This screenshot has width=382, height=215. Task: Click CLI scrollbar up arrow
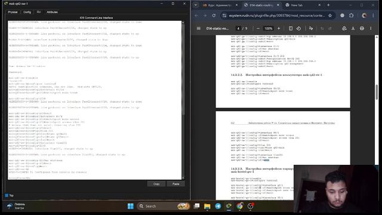(183, 23)
